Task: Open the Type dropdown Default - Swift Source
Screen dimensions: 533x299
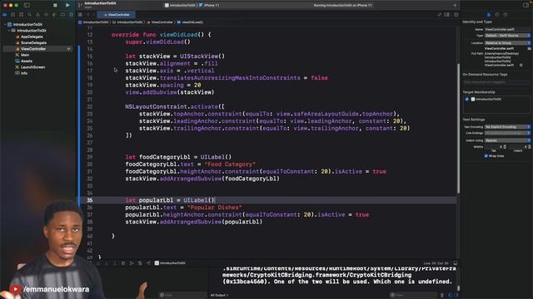Action: pos(507,35)
